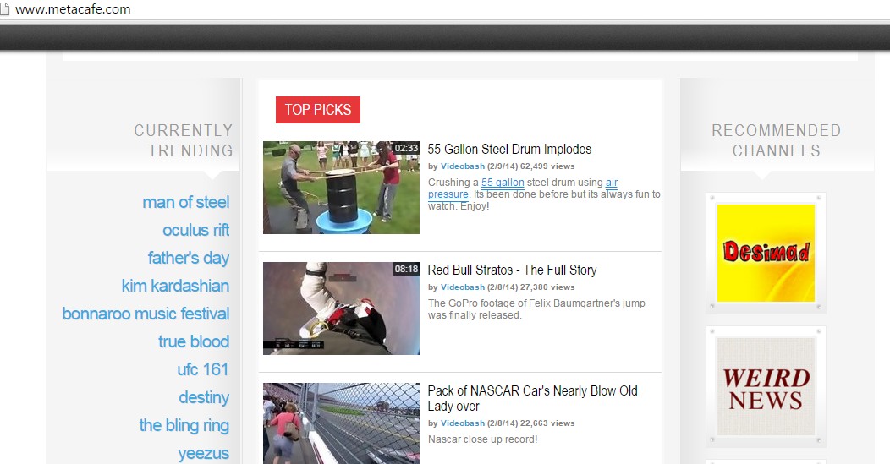Image resolution: width=890 pixels, height=464 pixels.
Task: Open the title 'Red Bull Stratos - The Full Story'
Action: pyautogui.click(x=512, y=270)
